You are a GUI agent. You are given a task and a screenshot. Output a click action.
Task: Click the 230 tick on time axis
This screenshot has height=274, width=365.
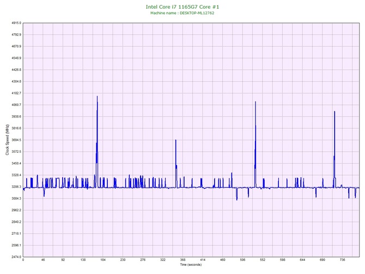coord(123,260)
